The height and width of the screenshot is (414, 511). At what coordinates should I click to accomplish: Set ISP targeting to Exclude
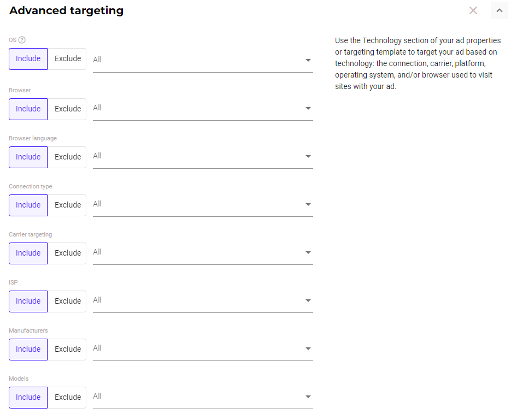(68, 301)
